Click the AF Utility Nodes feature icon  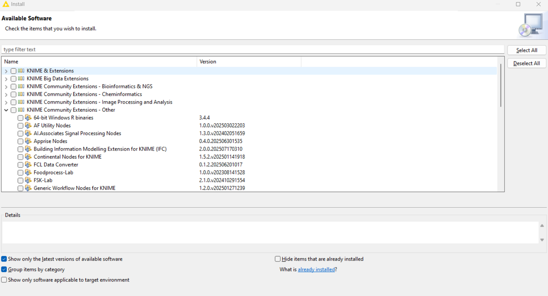coord(28,126)
